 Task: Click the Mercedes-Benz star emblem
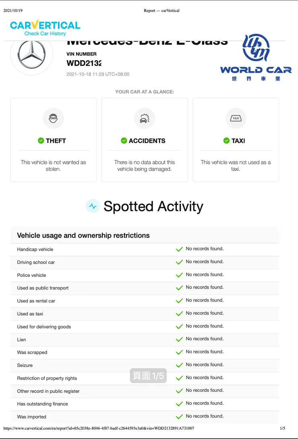(31, 54)
